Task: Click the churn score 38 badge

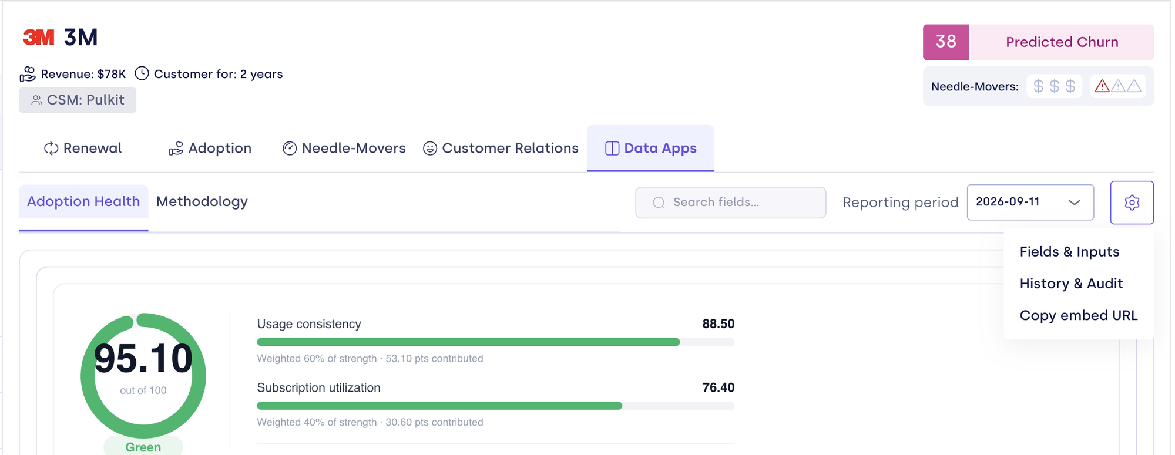Action: [946, 42]
